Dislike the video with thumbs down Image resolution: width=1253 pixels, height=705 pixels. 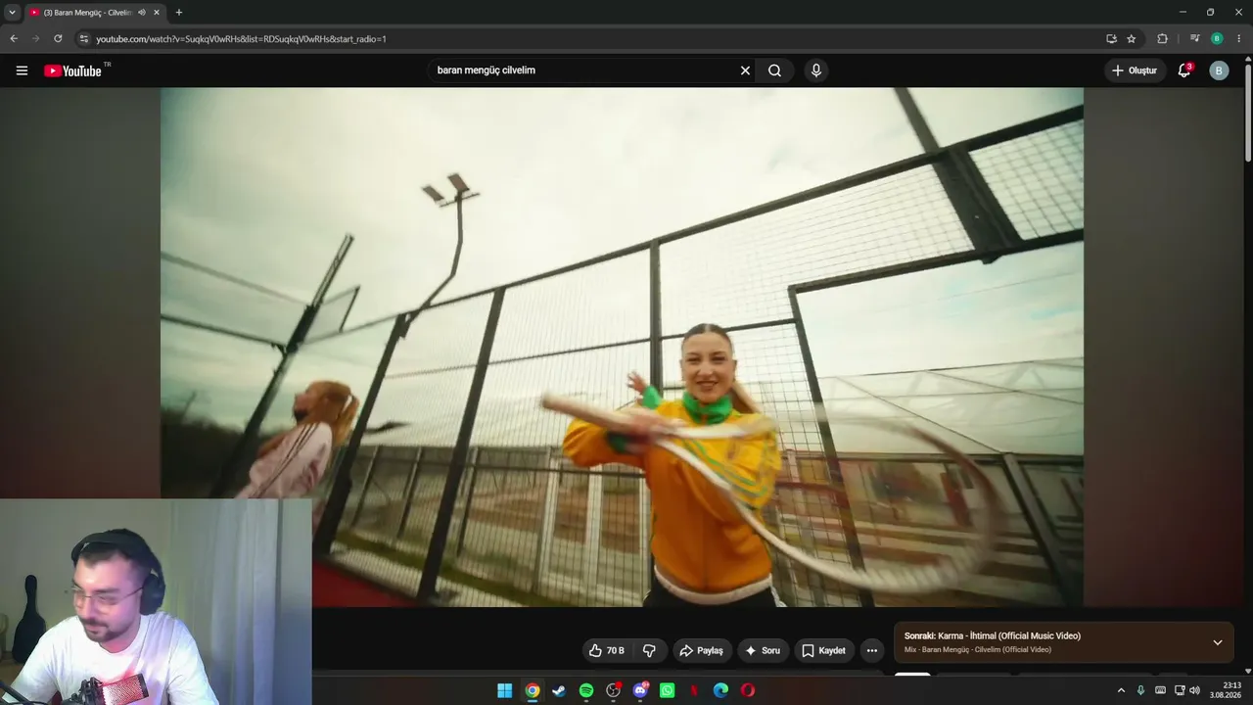649,650
